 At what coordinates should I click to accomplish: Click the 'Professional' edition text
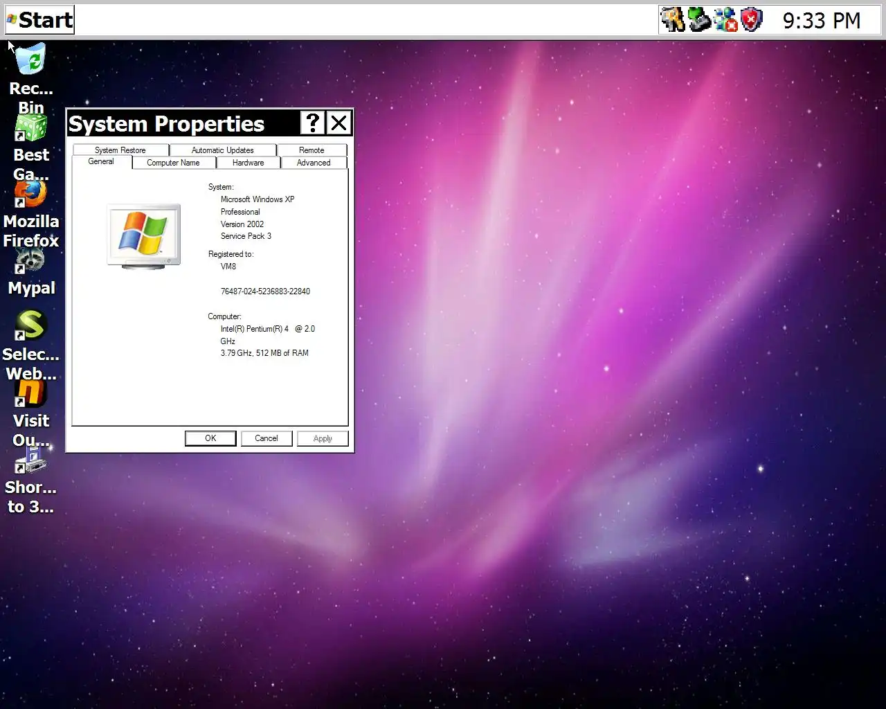240,212
